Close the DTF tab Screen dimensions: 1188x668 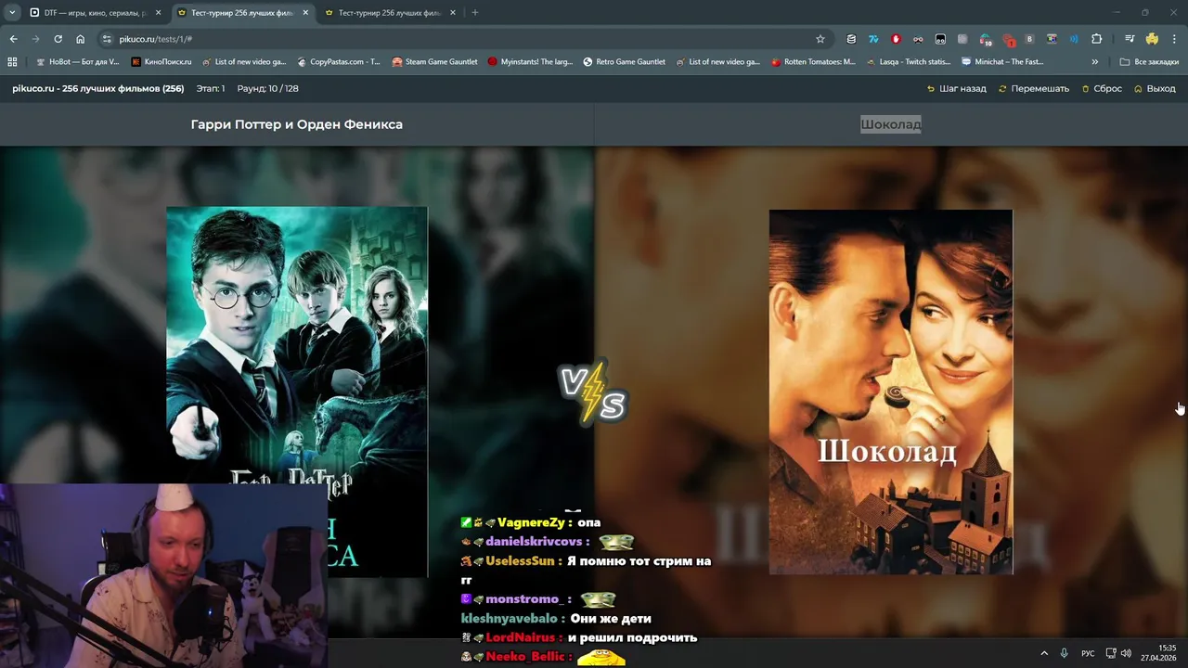point(159,13)
